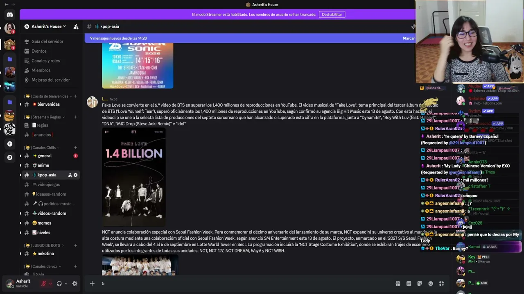Add channel to Casita de bienvenidas category
The height and width of the screenshot is (294, 524).
76,96
